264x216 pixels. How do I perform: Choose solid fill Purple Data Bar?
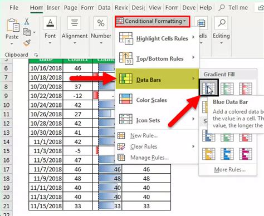[x=246, y=154]
